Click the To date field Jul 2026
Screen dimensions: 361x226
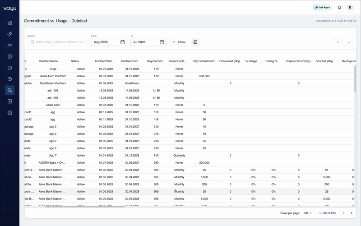pos(148,42)
